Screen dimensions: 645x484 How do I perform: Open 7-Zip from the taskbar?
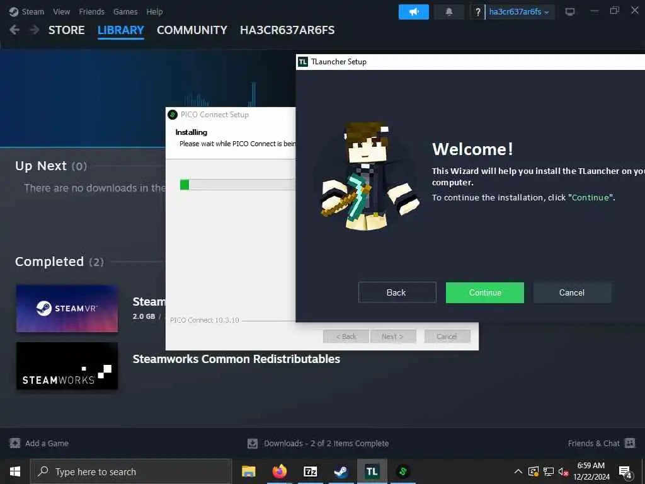click(x=311, y=471)
